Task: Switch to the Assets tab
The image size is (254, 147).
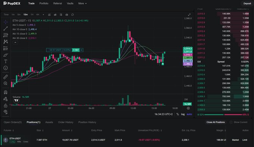Action: pos(49,122)
